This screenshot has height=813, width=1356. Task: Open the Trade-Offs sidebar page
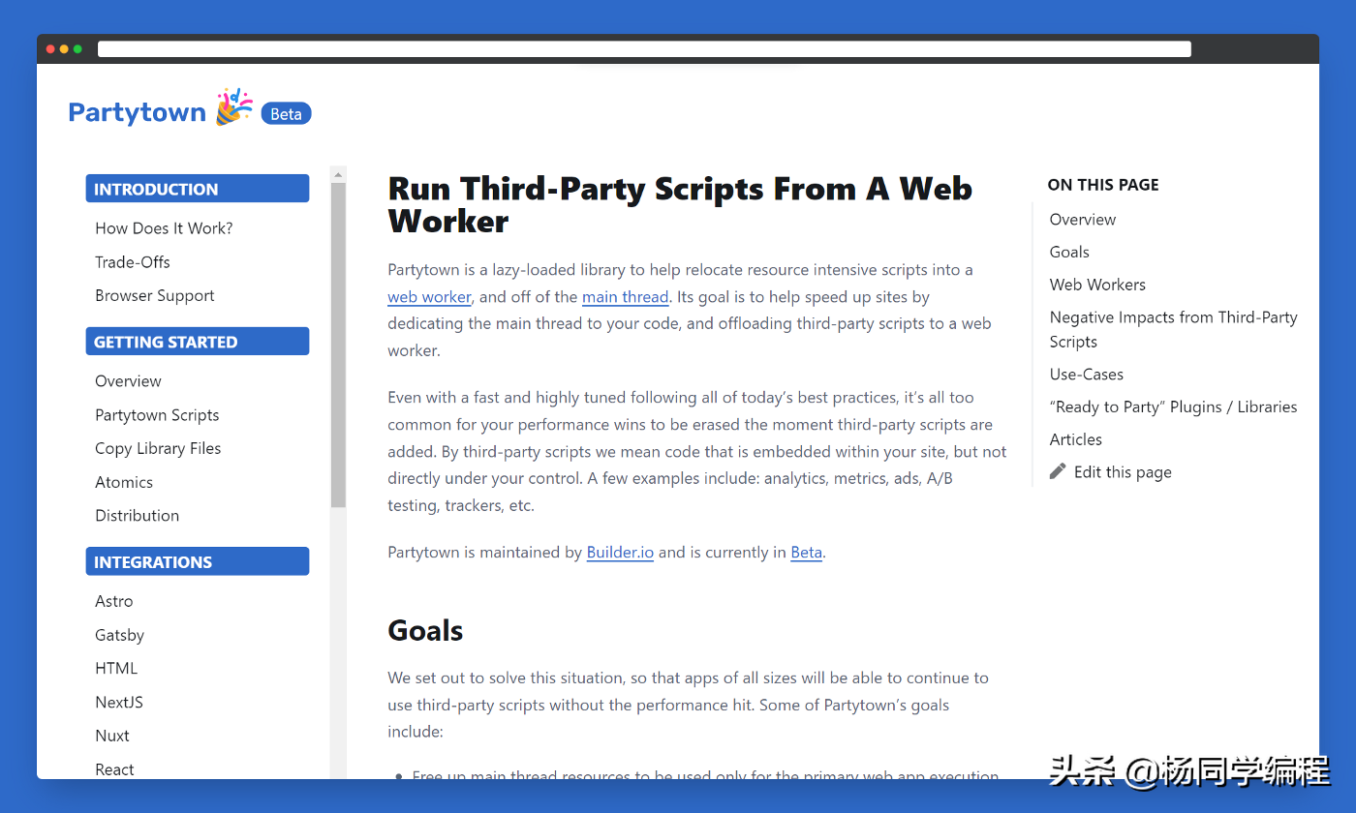point(133,262)
